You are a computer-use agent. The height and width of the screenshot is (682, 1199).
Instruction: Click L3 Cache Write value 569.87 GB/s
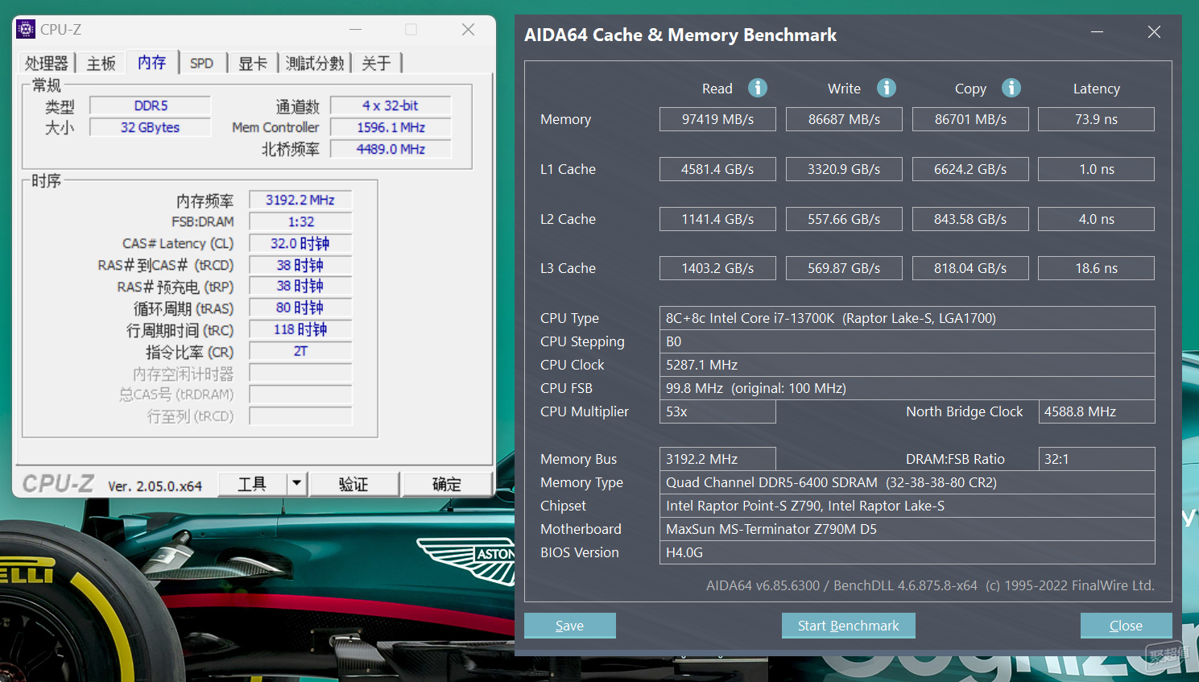click(844, 268)
